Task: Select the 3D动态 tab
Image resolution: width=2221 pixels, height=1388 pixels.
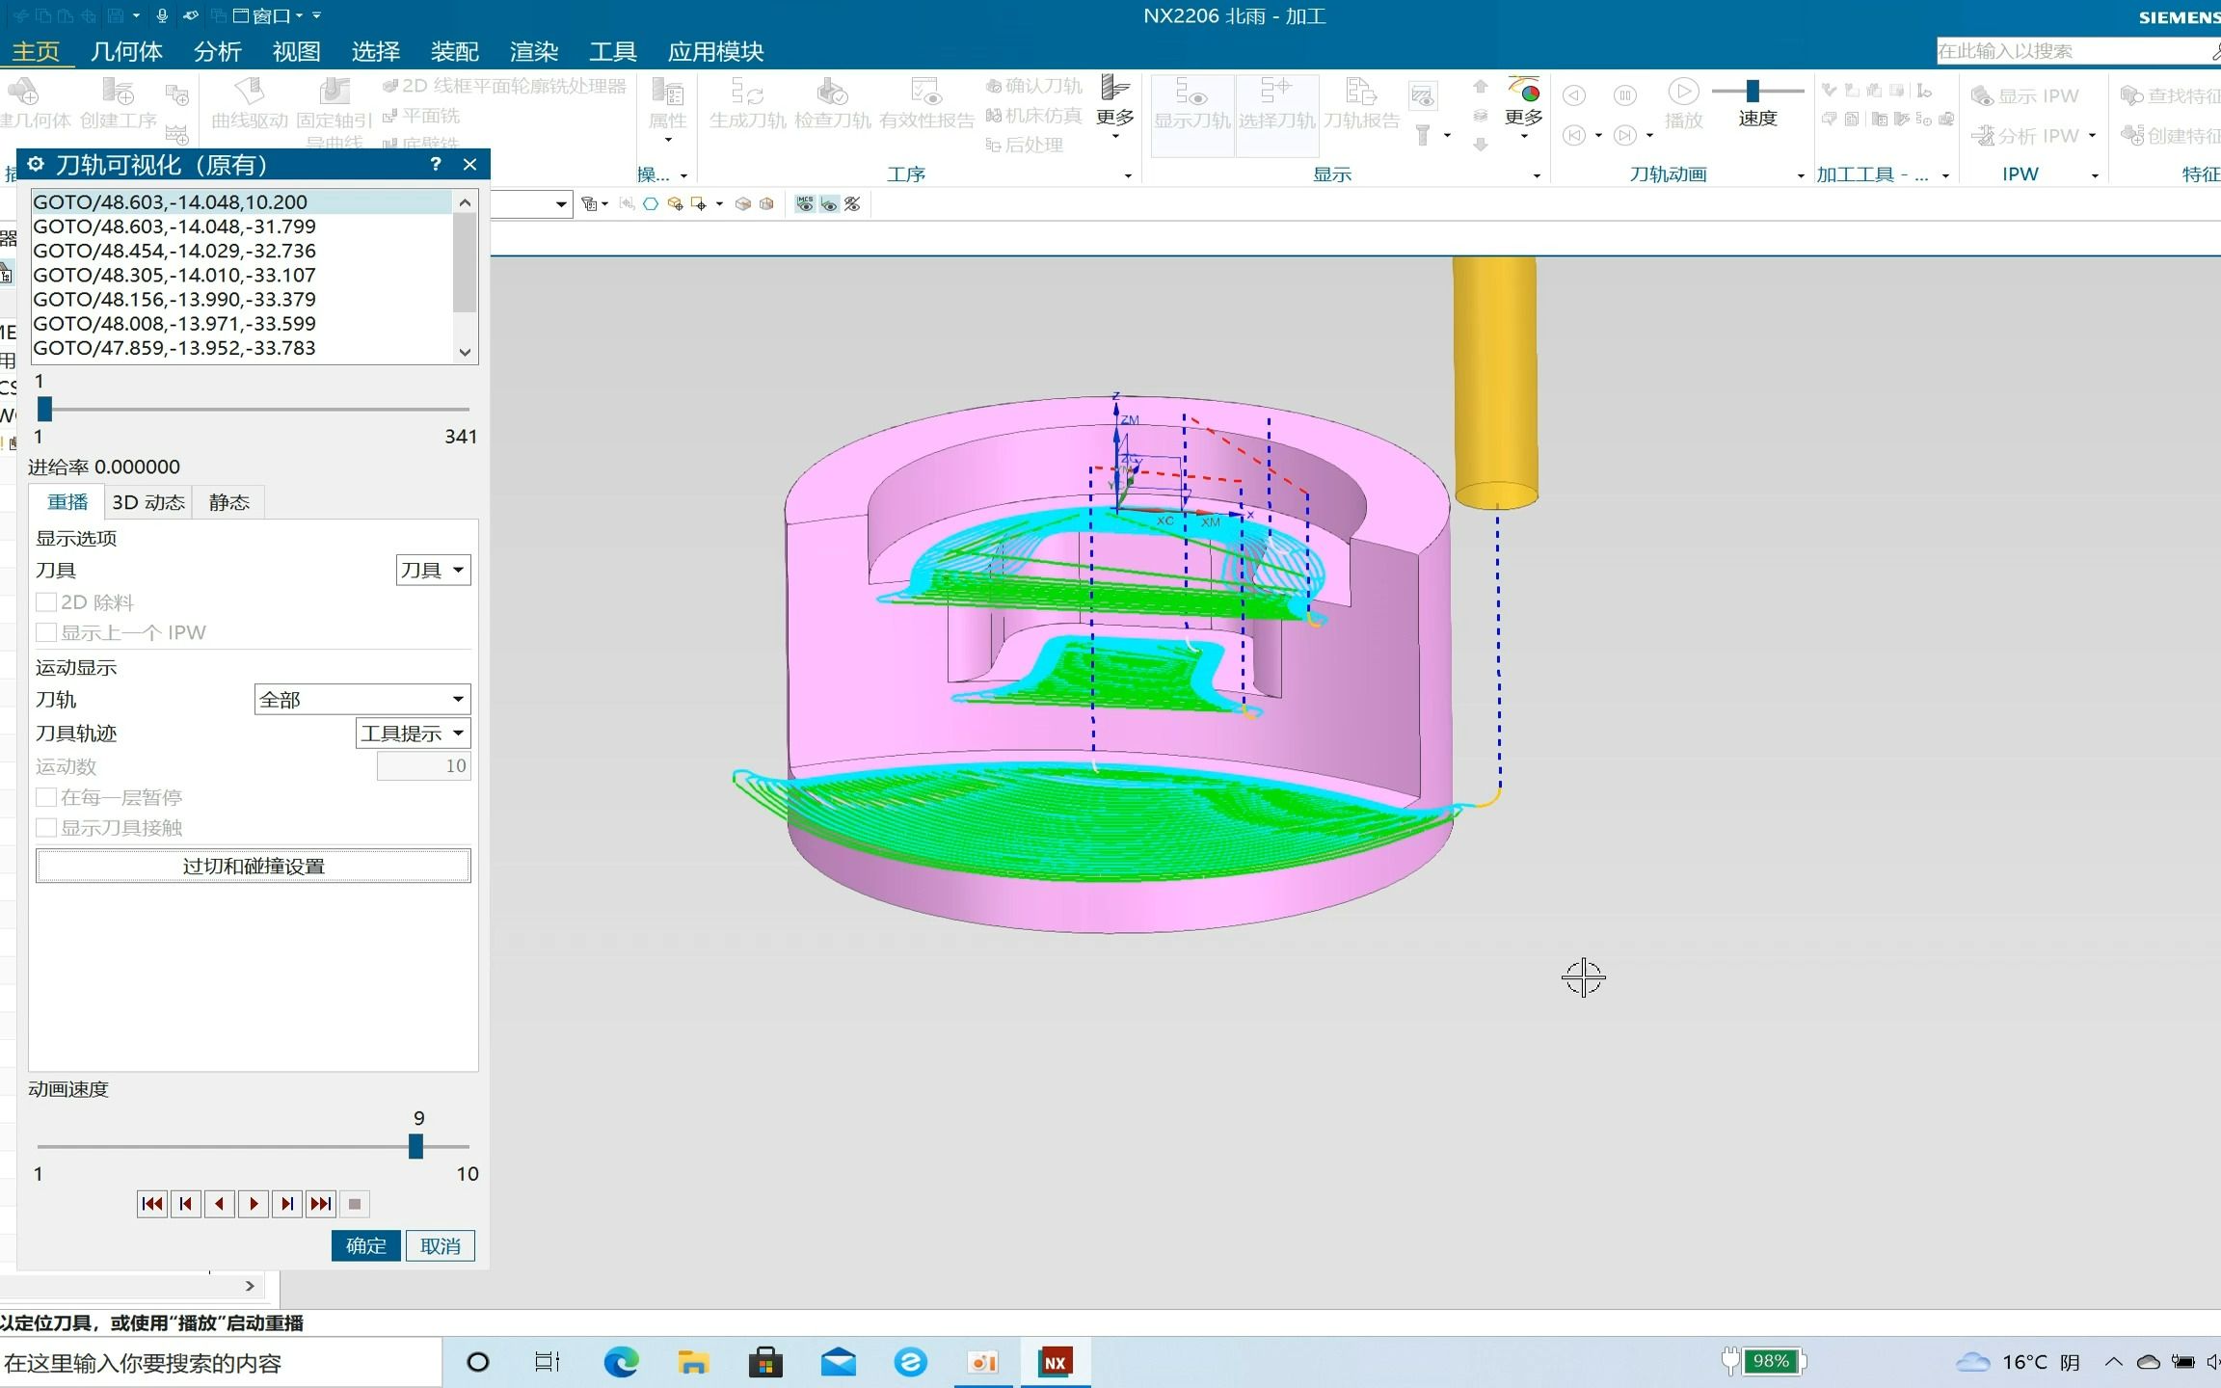Action: (146, 502)
